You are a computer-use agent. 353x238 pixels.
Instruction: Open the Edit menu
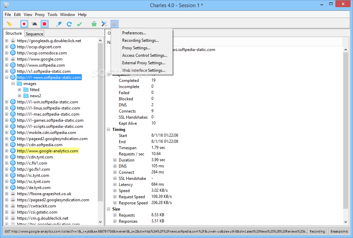(x=17, y=14)
